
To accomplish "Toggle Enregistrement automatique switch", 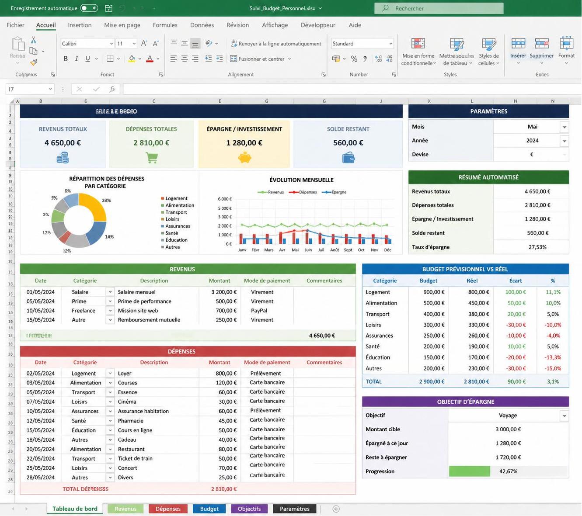I will pos(89,8).
